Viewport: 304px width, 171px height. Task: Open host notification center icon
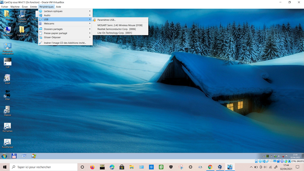[x=298, y=167]
